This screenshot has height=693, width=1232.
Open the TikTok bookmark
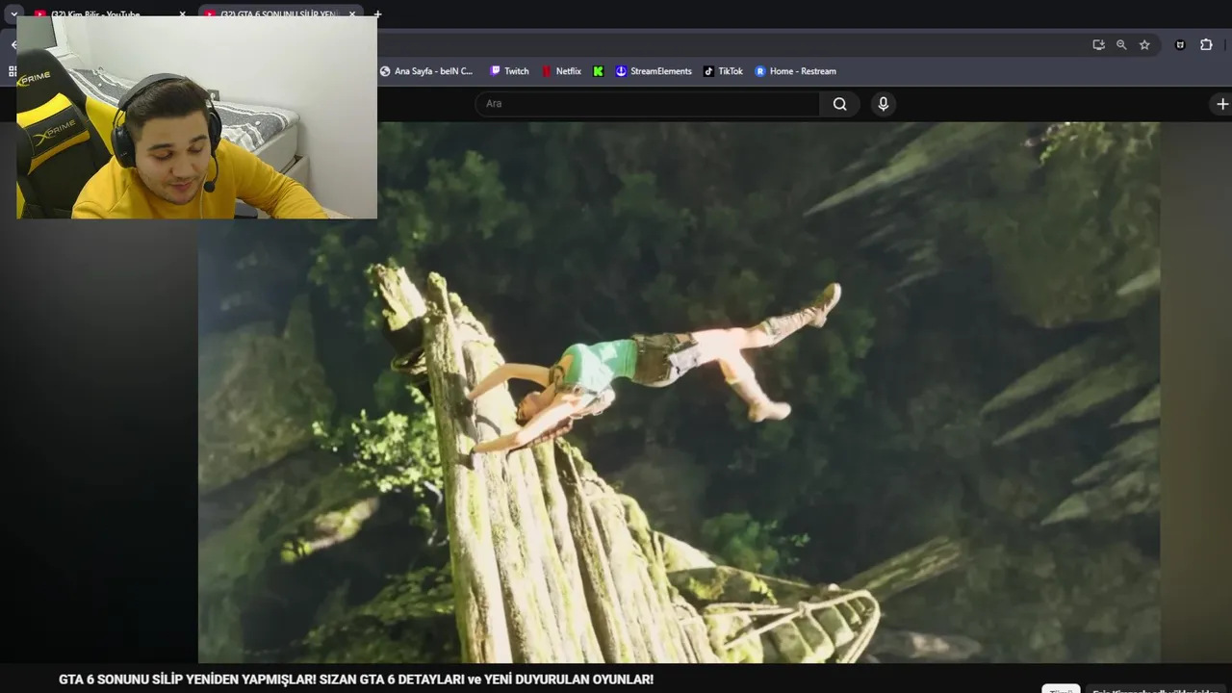pos(723,71)
